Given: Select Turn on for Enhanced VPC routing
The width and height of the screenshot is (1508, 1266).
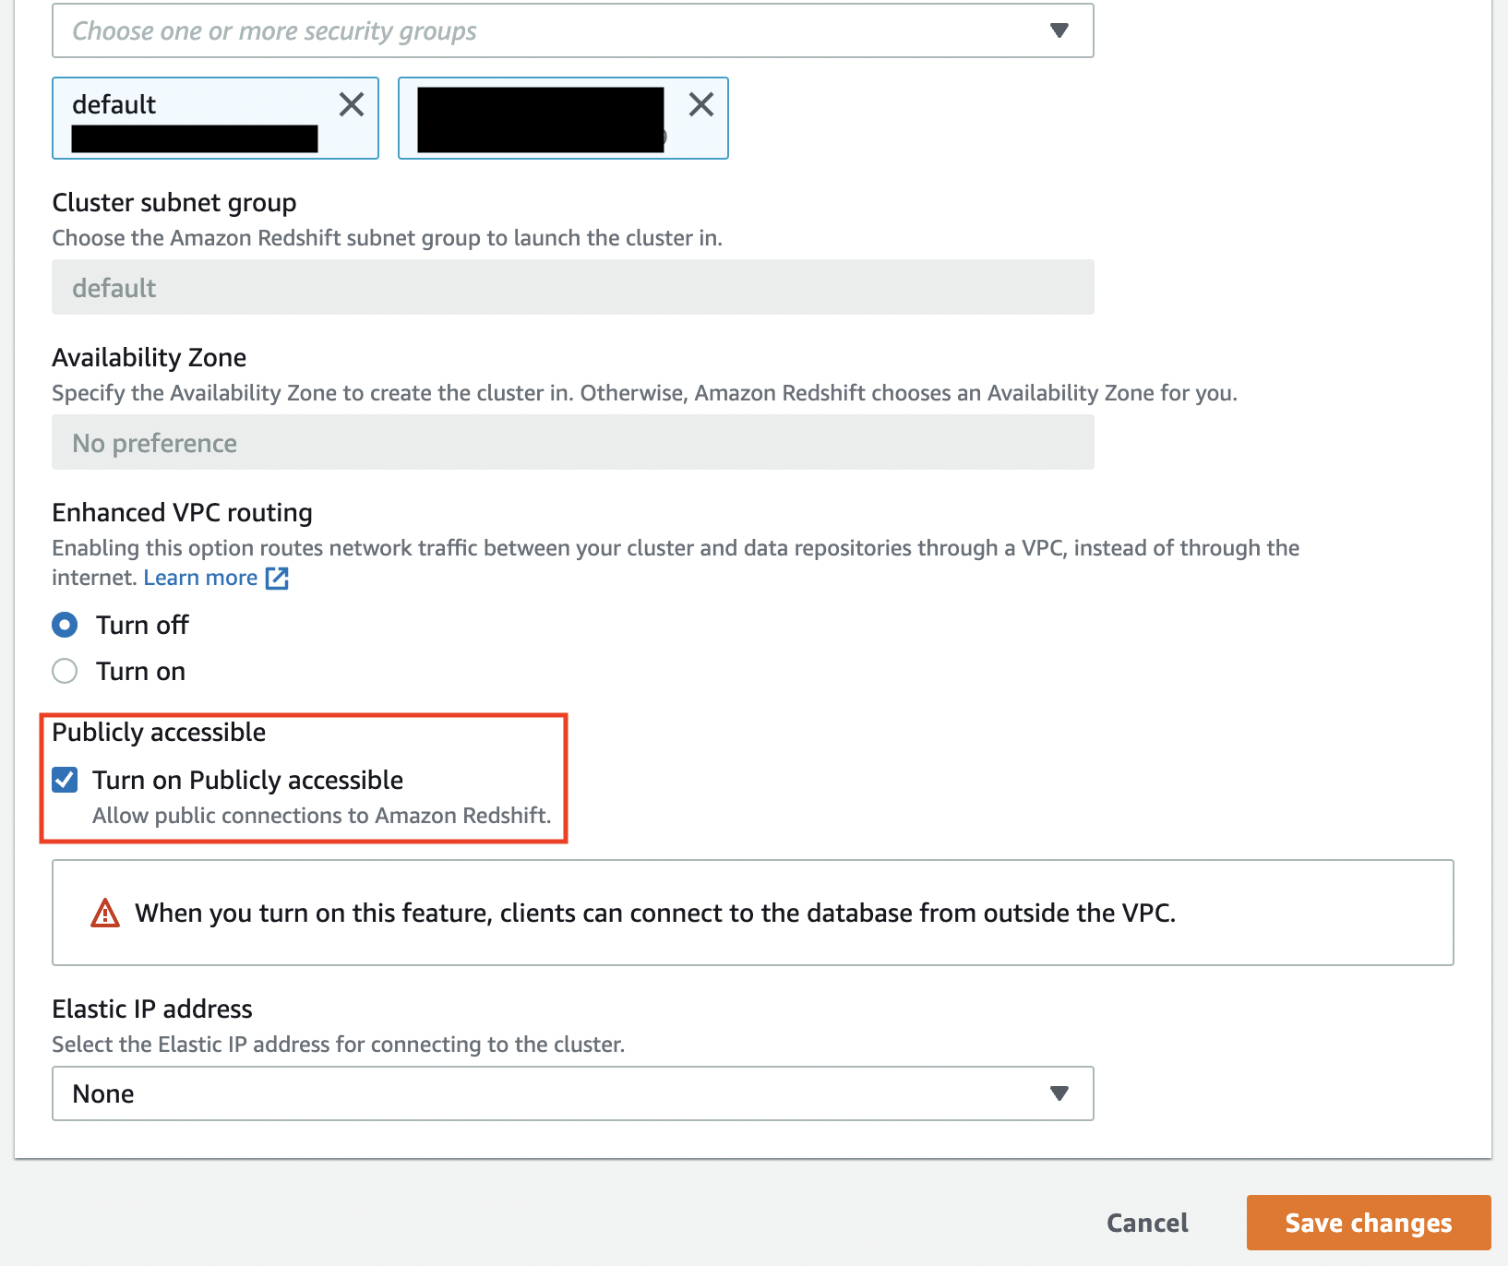Looking at the screenshot, I should 65,671.
